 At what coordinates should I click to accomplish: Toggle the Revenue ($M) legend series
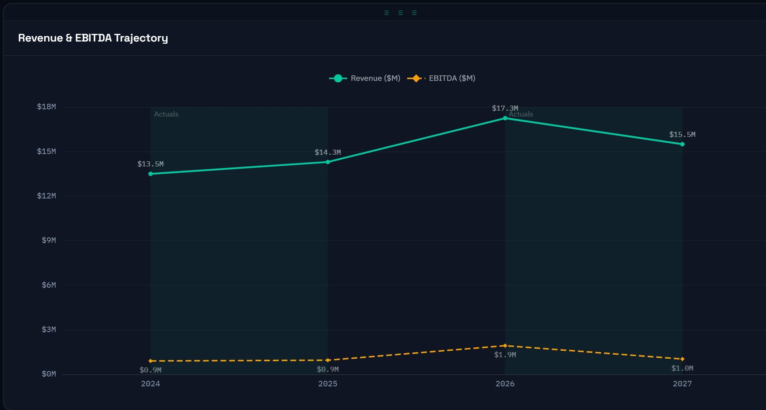(x=364, y=78)
